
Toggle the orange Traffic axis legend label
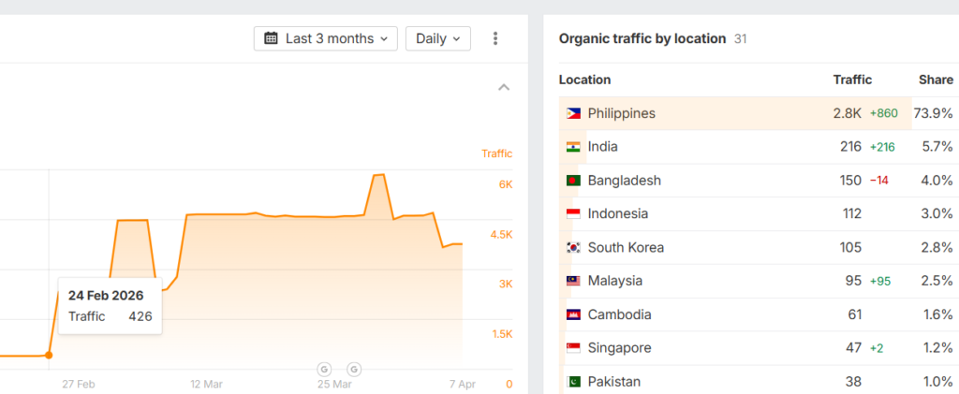[x=496, y=153]
